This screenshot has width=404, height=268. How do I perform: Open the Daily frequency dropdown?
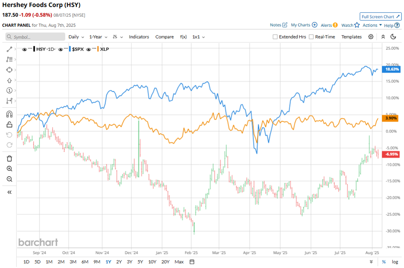pyautogui.click(x=76, y=37)
